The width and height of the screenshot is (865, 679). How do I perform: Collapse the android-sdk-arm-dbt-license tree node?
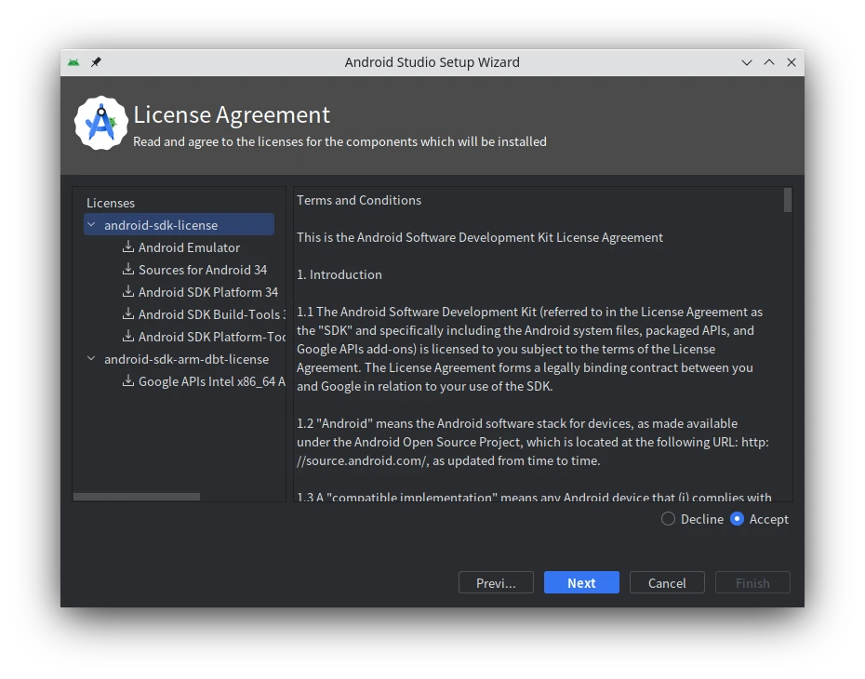coord(91,359)
